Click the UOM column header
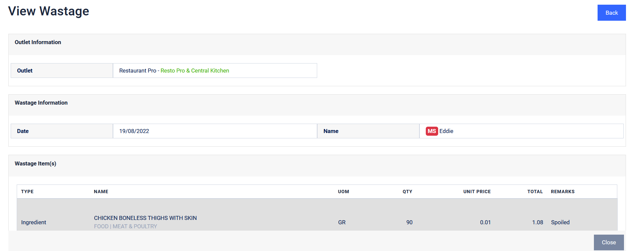Viewport: 632px width, 251px height. coord(343,192)
